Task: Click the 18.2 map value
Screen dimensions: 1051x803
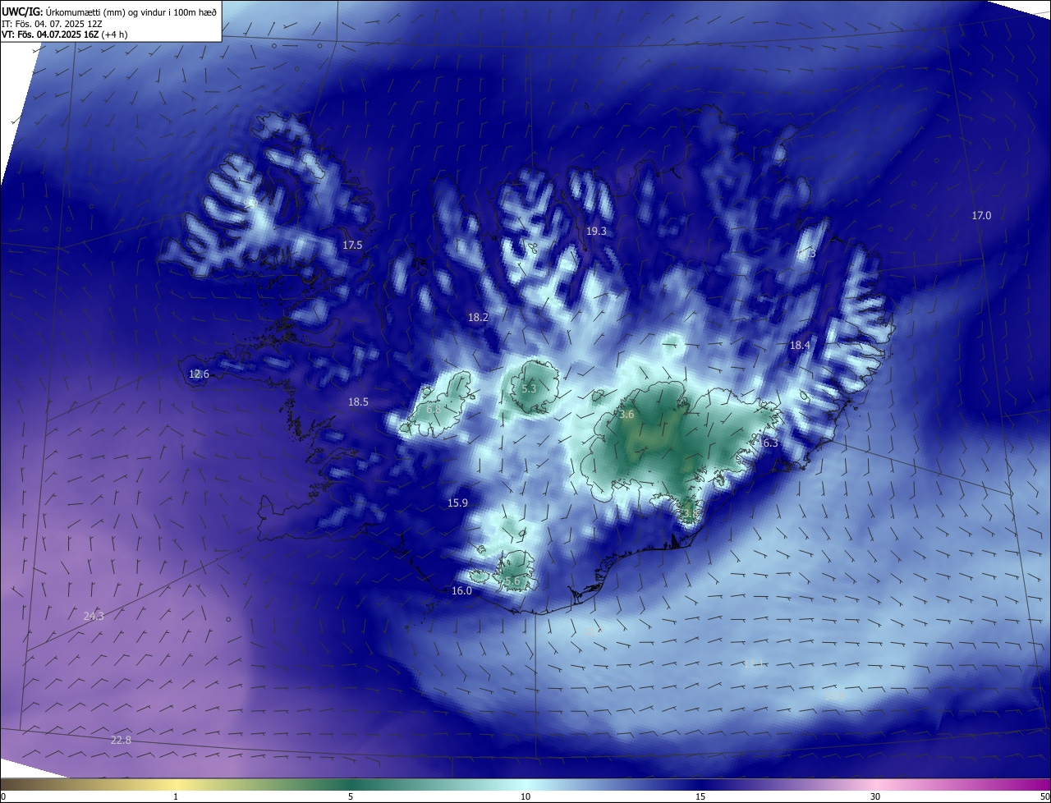Action: [478, 317]
